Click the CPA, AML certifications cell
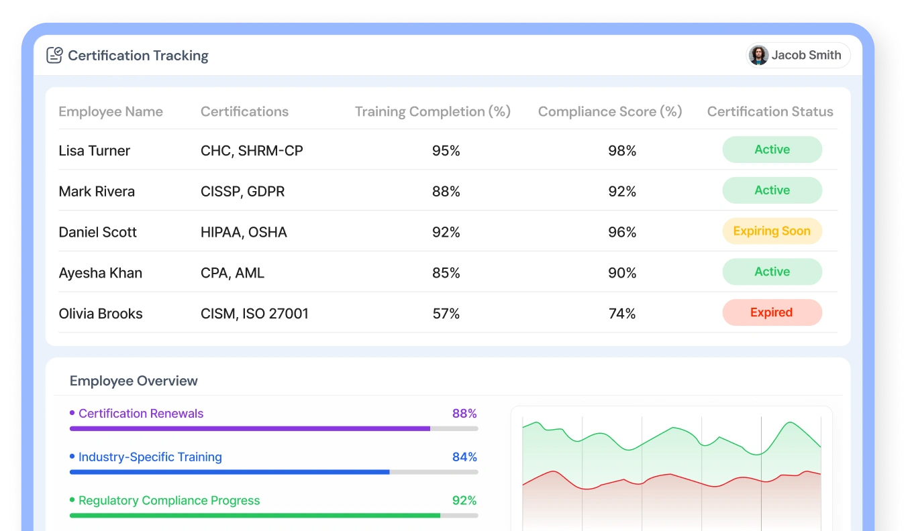Viewport: 912px width, 531px height. [x=232, y=273]
